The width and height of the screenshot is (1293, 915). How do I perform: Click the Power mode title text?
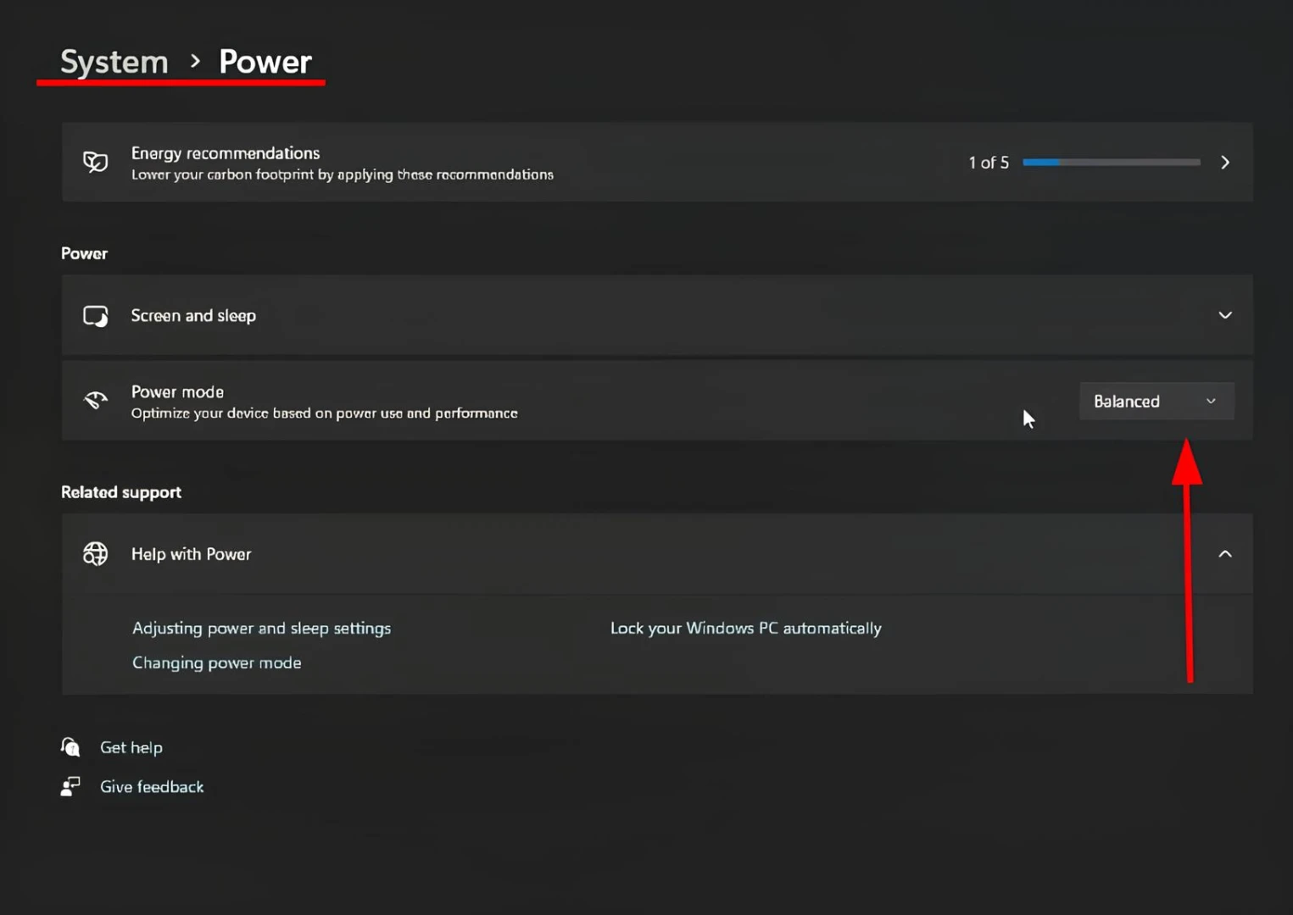[x=177, y=391]
